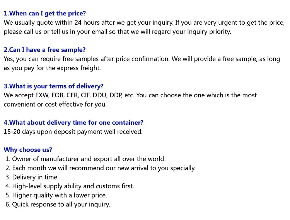Click the "Why choose us?" heading
Image resolution: width=290 pixels, height=220 pixels.
[28, 150]
